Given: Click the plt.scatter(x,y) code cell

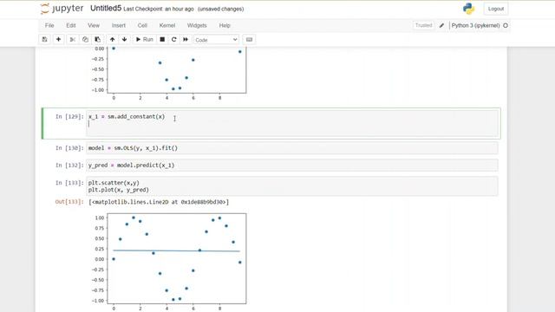Looking at the screenshot, I should point(292,186).
